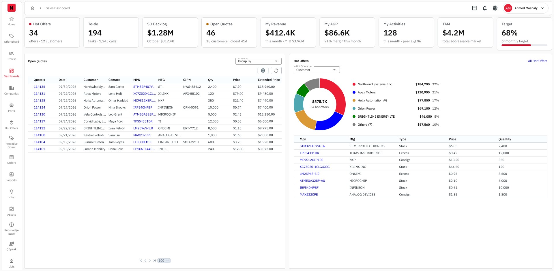This screenshot has height=271, width=554.
Task: Click the Others (7) gray legend dot
Action: point(354,125)
